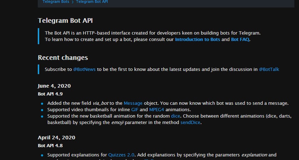Open the inline GIF link
The width and height of the screenshot is (299, 160).
point(135,110)
